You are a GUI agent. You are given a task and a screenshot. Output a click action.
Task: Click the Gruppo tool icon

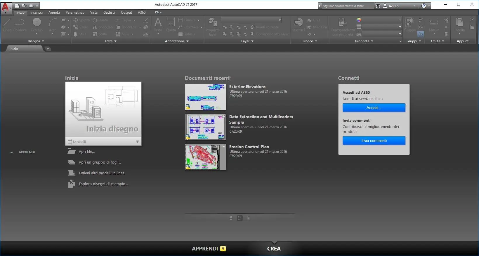coord(410,25)
